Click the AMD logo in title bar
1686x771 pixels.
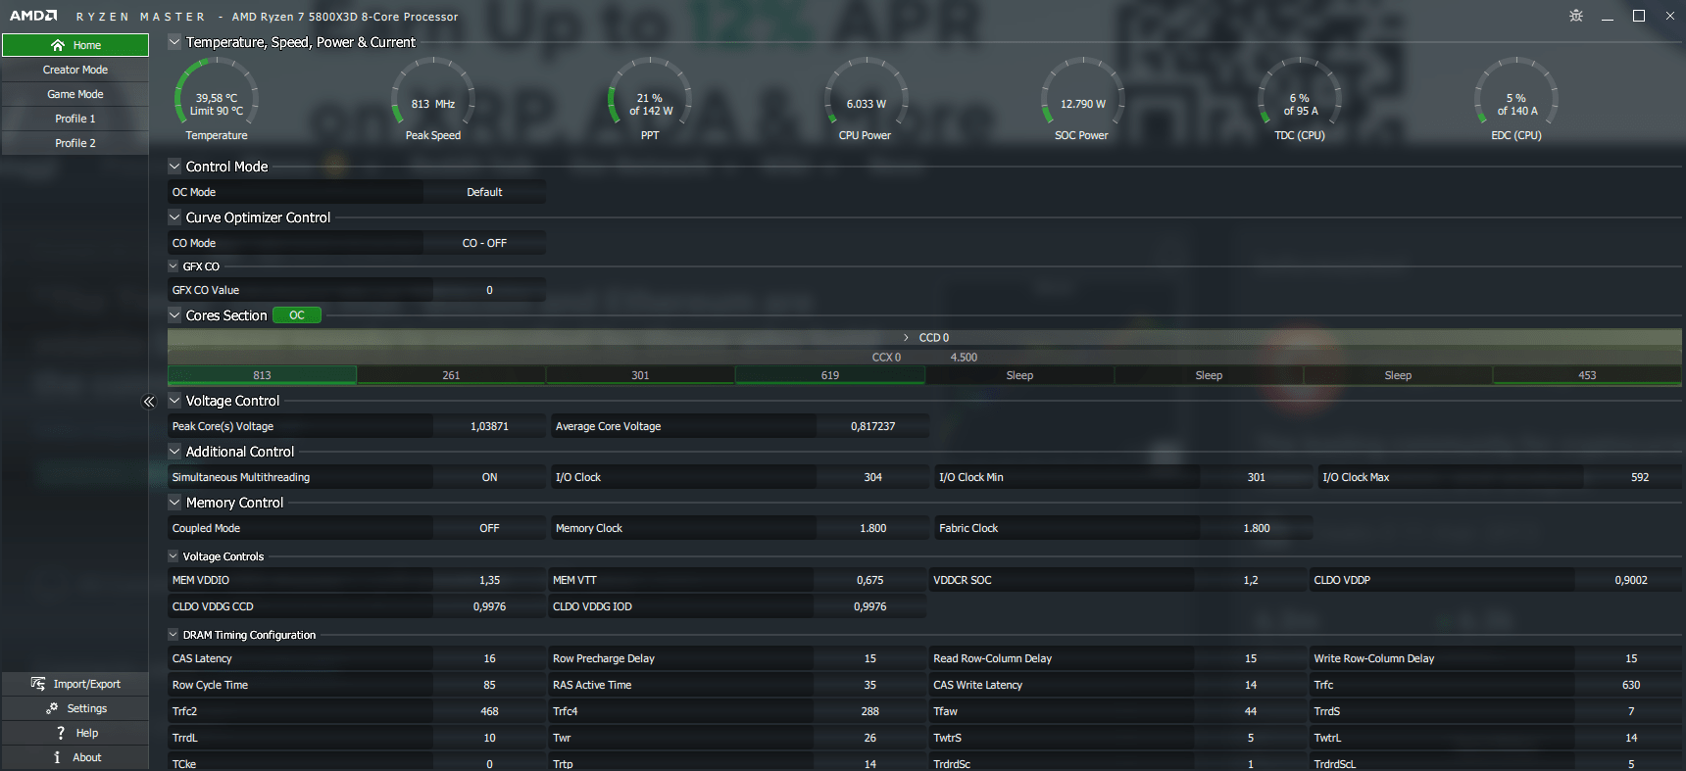coord(33,16)
